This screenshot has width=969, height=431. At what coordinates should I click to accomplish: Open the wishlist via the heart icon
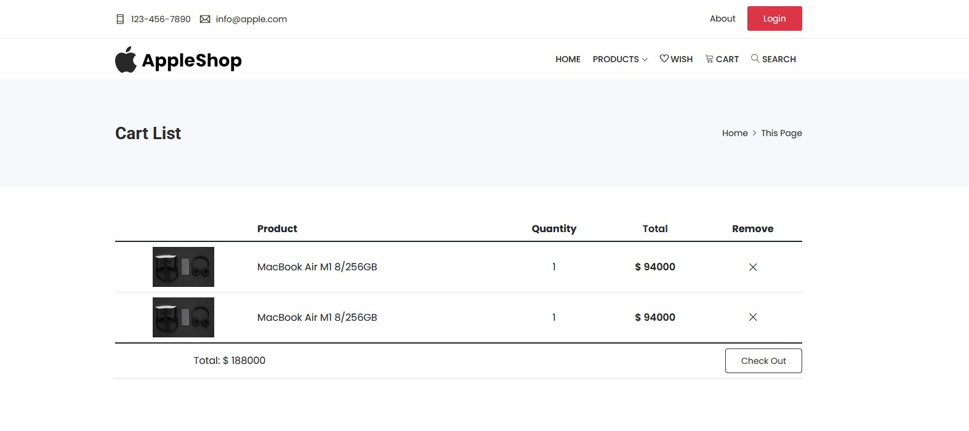point(664,58)
